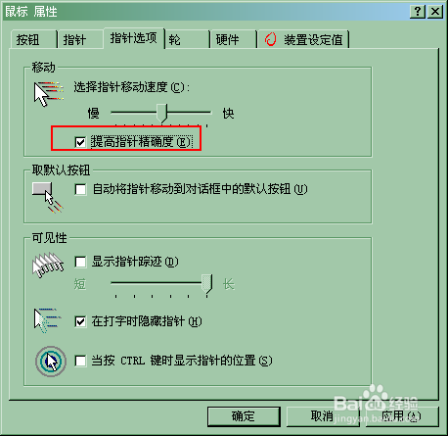This screenshot has width=448, height=436.
Task: Uncheck 在打字时隐藏指针 option
Action: click(80, 321)
